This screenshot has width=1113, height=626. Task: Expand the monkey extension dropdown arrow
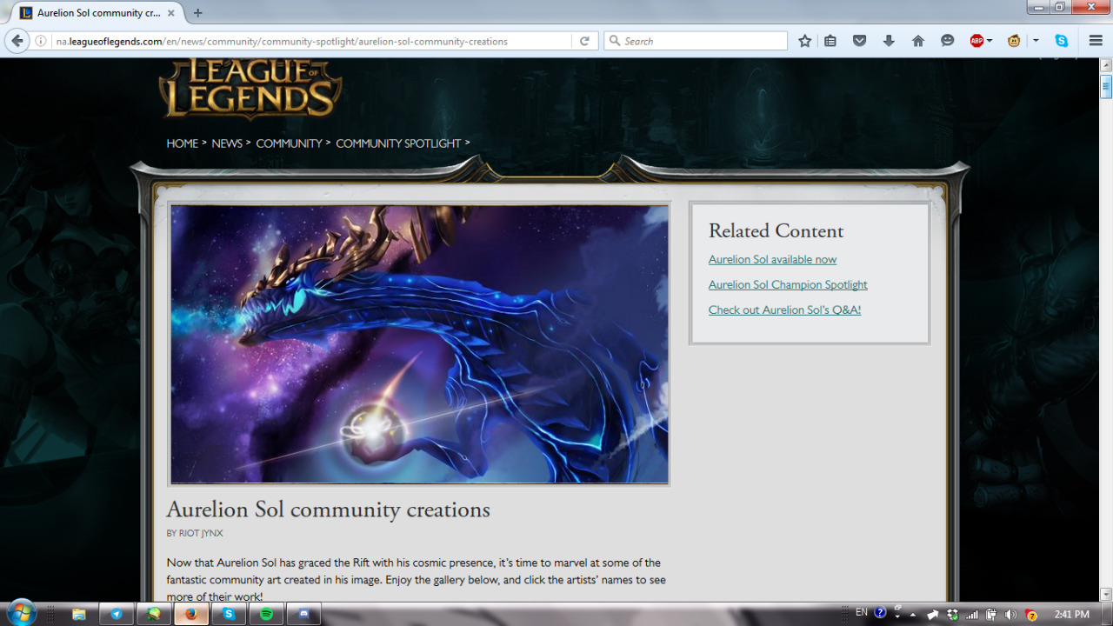1036,41
